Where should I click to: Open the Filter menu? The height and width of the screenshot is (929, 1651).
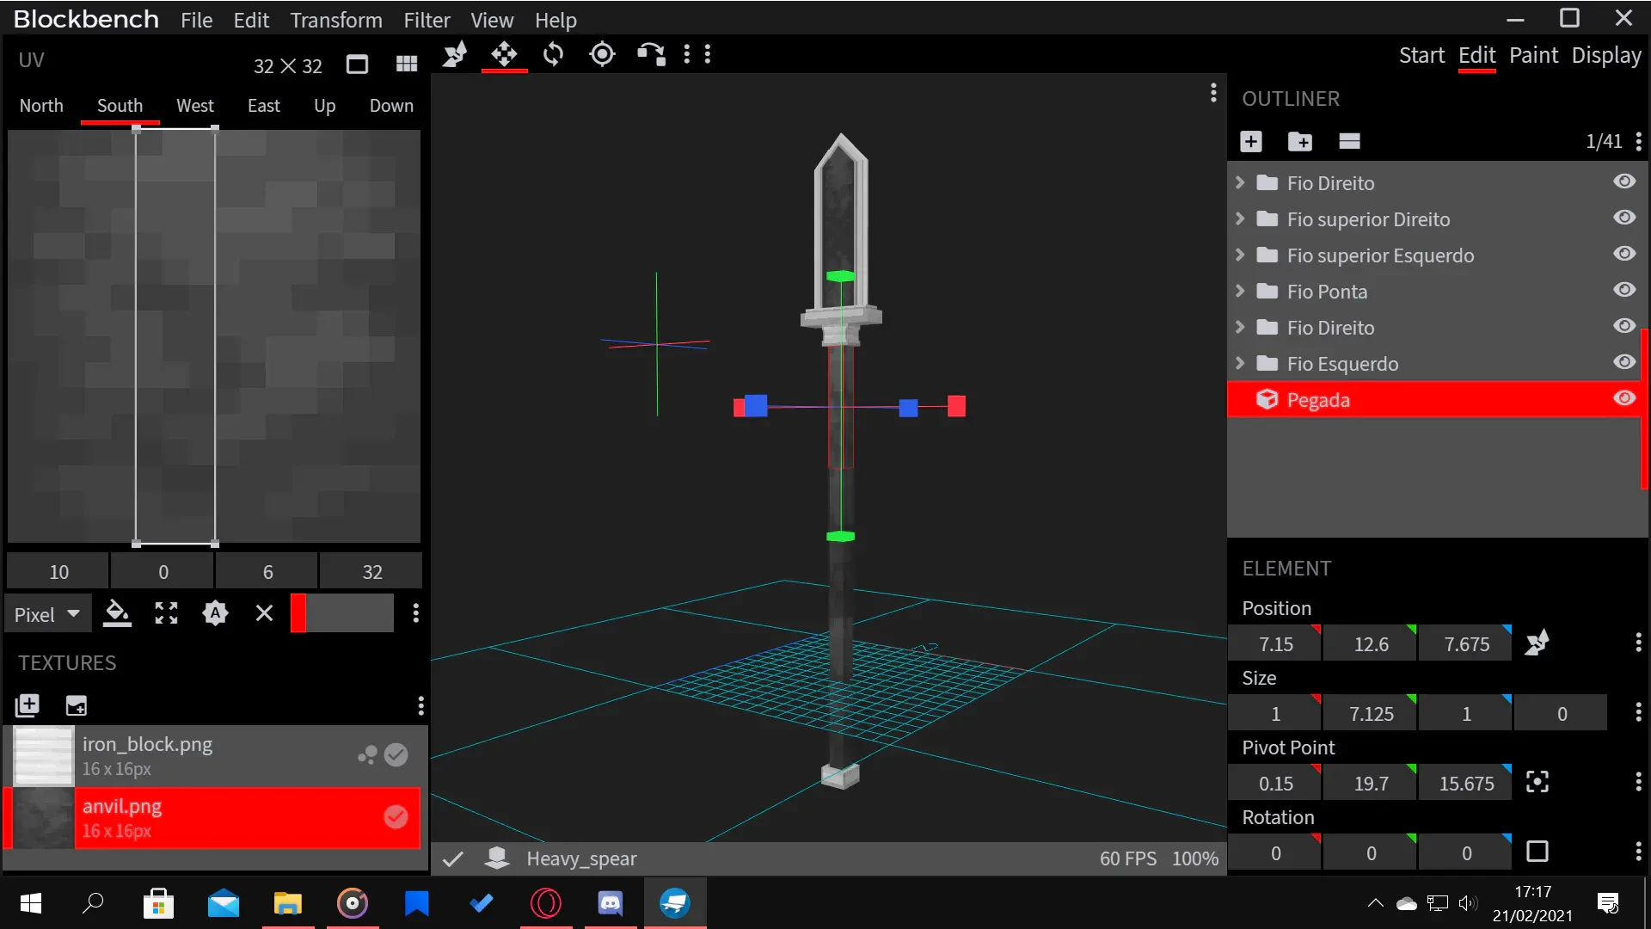coord(427,20)
